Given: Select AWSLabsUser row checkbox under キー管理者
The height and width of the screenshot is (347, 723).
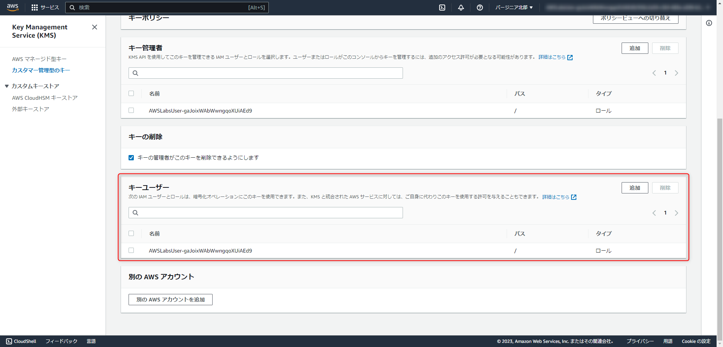Looking at the screenshot, I should [x=131, y=111].
